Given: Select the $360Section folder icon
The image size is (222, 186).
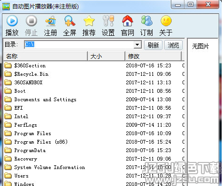Looking at the screenshot, I should (8, 65).
